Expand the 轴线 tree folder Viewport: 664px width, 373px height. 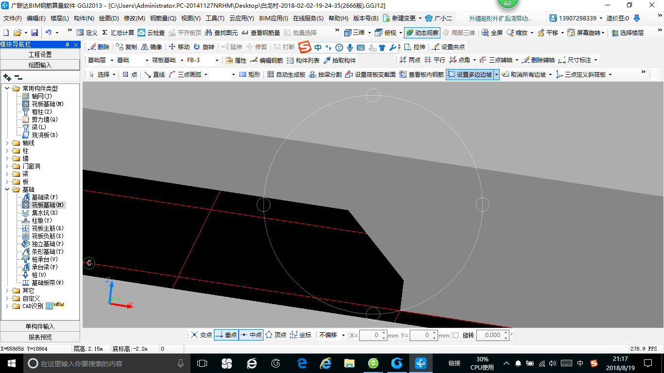tap(7, 143)
